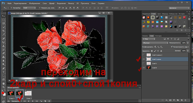Select the Crop tool
Image resolution: width=193 pixels, height=103 pixels.
[4, 31]
